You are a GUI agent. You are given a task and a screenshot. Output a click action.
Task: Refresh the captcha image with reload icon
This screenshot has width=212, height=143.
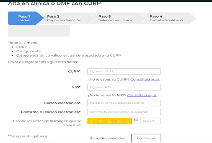(136, 120)
